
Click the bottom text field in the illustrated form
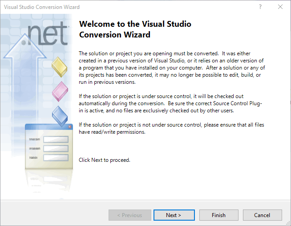55,157
